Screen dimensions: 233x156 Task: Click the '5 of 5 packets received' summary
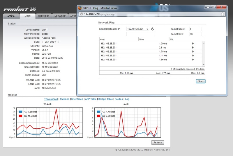pyautogui.click(x=188, y=69)
